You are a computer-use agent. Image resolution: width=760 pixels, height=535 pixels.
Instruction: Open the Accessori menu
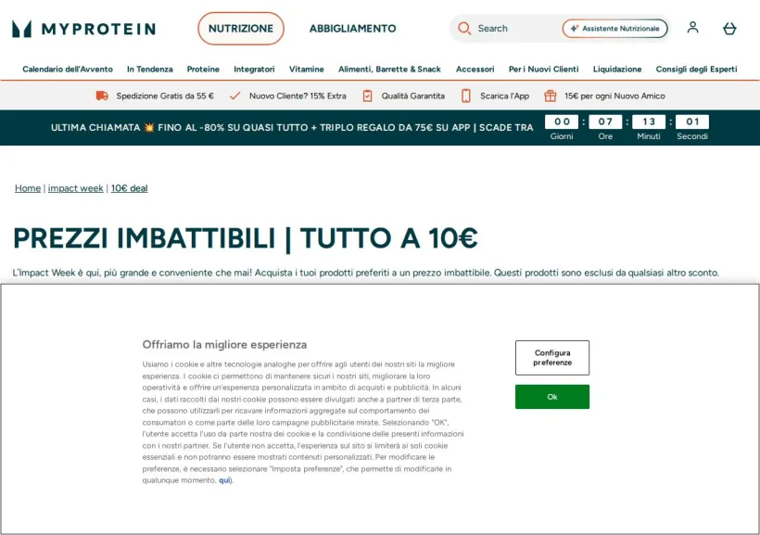tap(475, 70)
